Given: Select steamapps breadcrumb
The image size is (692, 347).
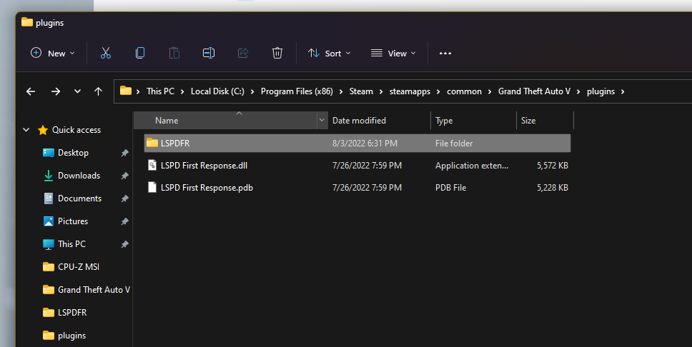Looking at the screenshot, I should pos(410,91).
